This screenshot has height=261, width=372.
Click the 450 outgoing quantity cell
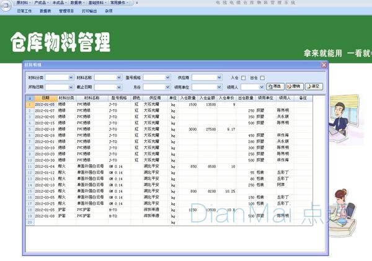[x=246, y=135]
